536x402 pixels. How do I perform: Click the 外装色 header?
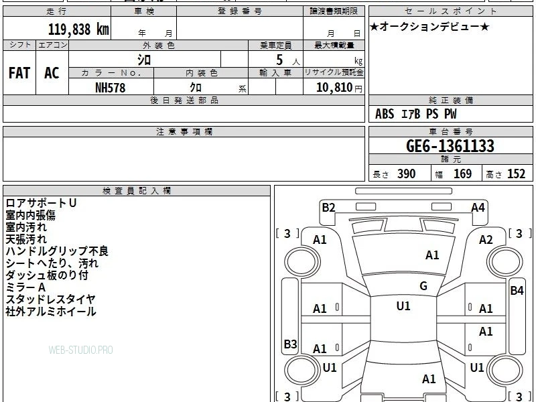[159, 45]
